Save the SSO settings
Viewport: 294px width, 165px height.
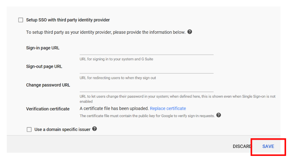(x=268, y=147)
